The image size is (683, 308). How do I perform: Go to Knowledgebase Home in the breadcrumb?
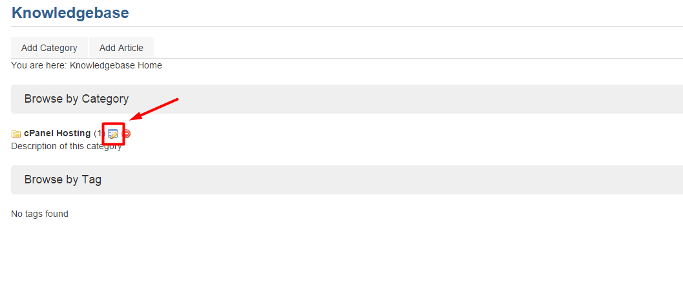coord(116,65)
